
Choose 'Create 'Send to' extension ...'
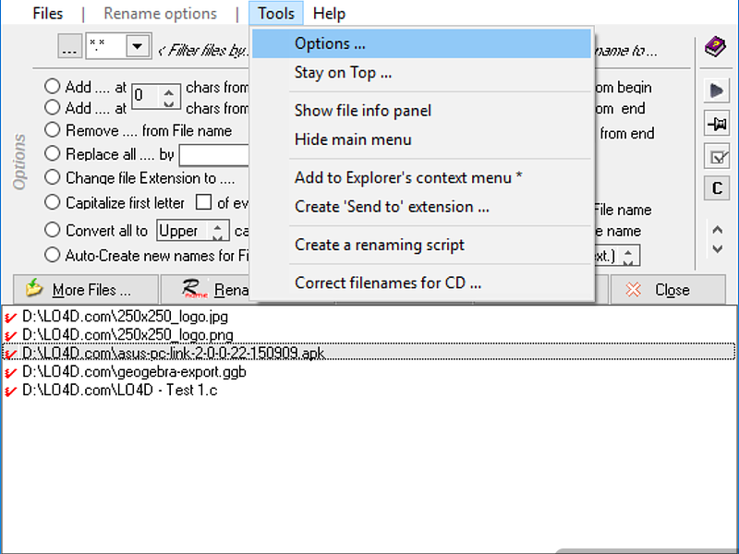click(421, 207)
